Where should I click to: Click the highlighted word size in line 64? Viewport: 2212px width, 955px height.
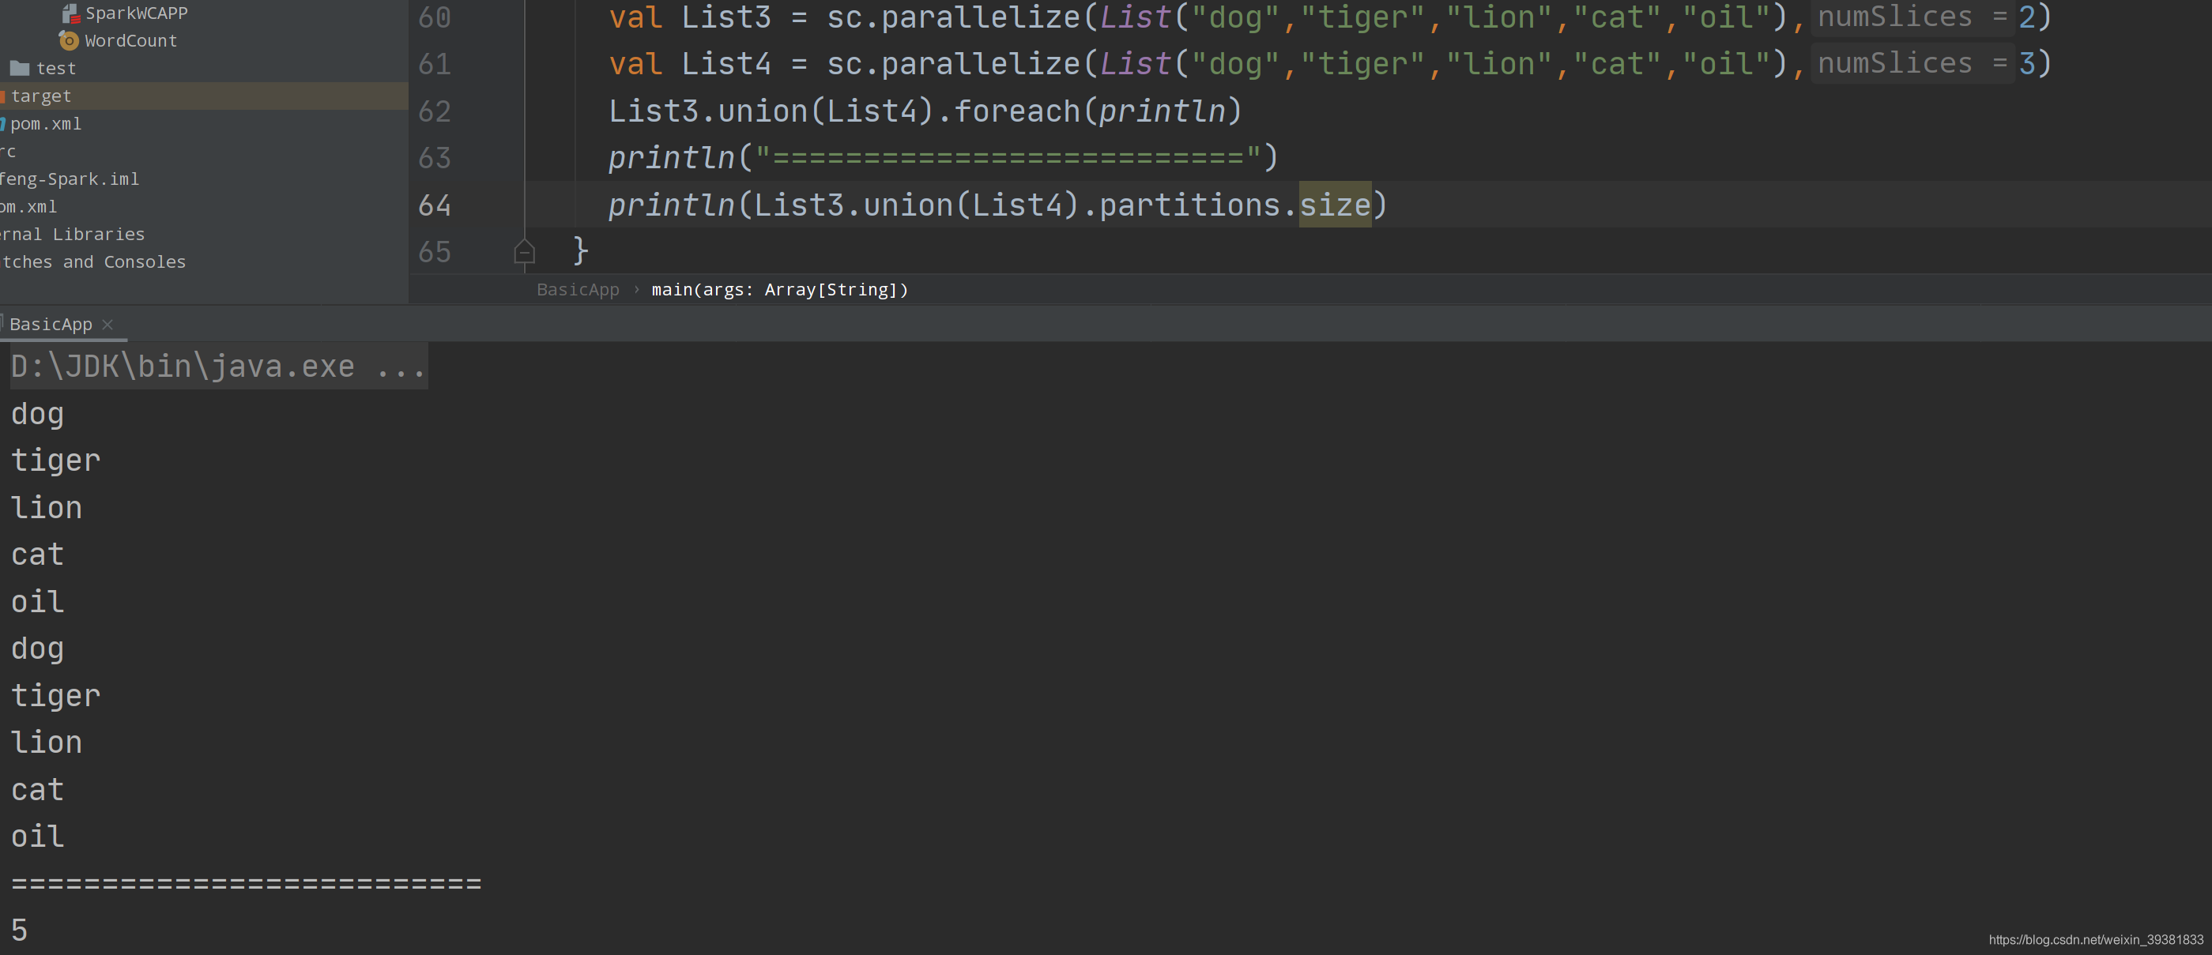click(1335, 205)
